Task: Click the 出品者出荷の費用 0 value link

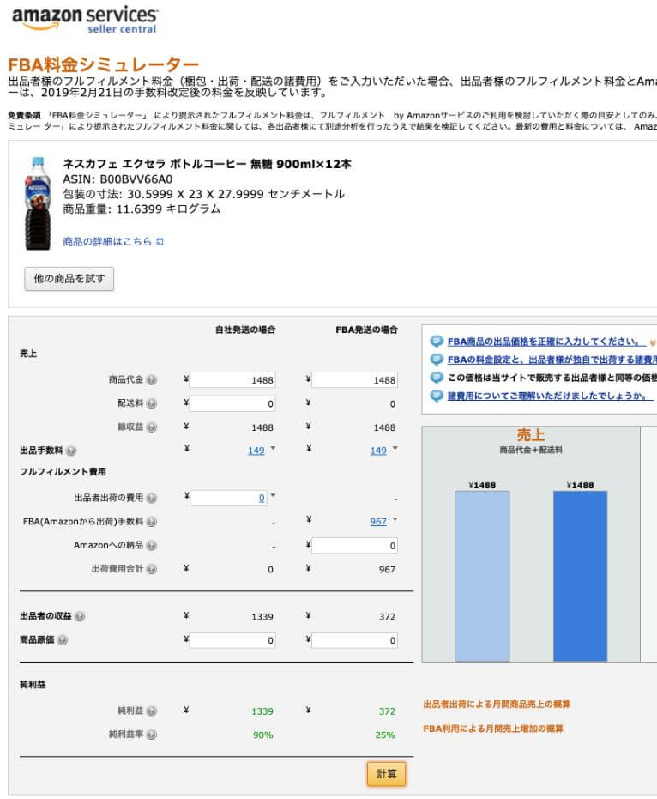Action: tap(262, 498)
